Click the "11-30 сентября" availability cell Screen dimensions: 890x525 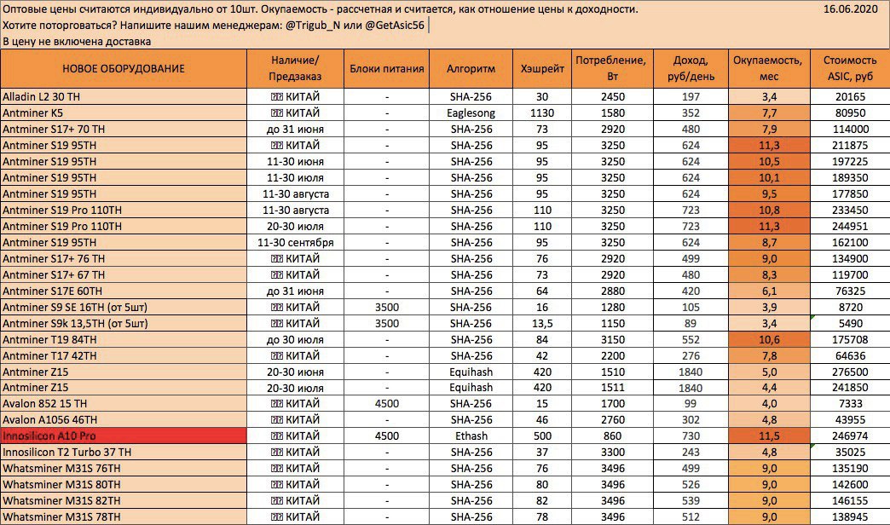[295, 242]
